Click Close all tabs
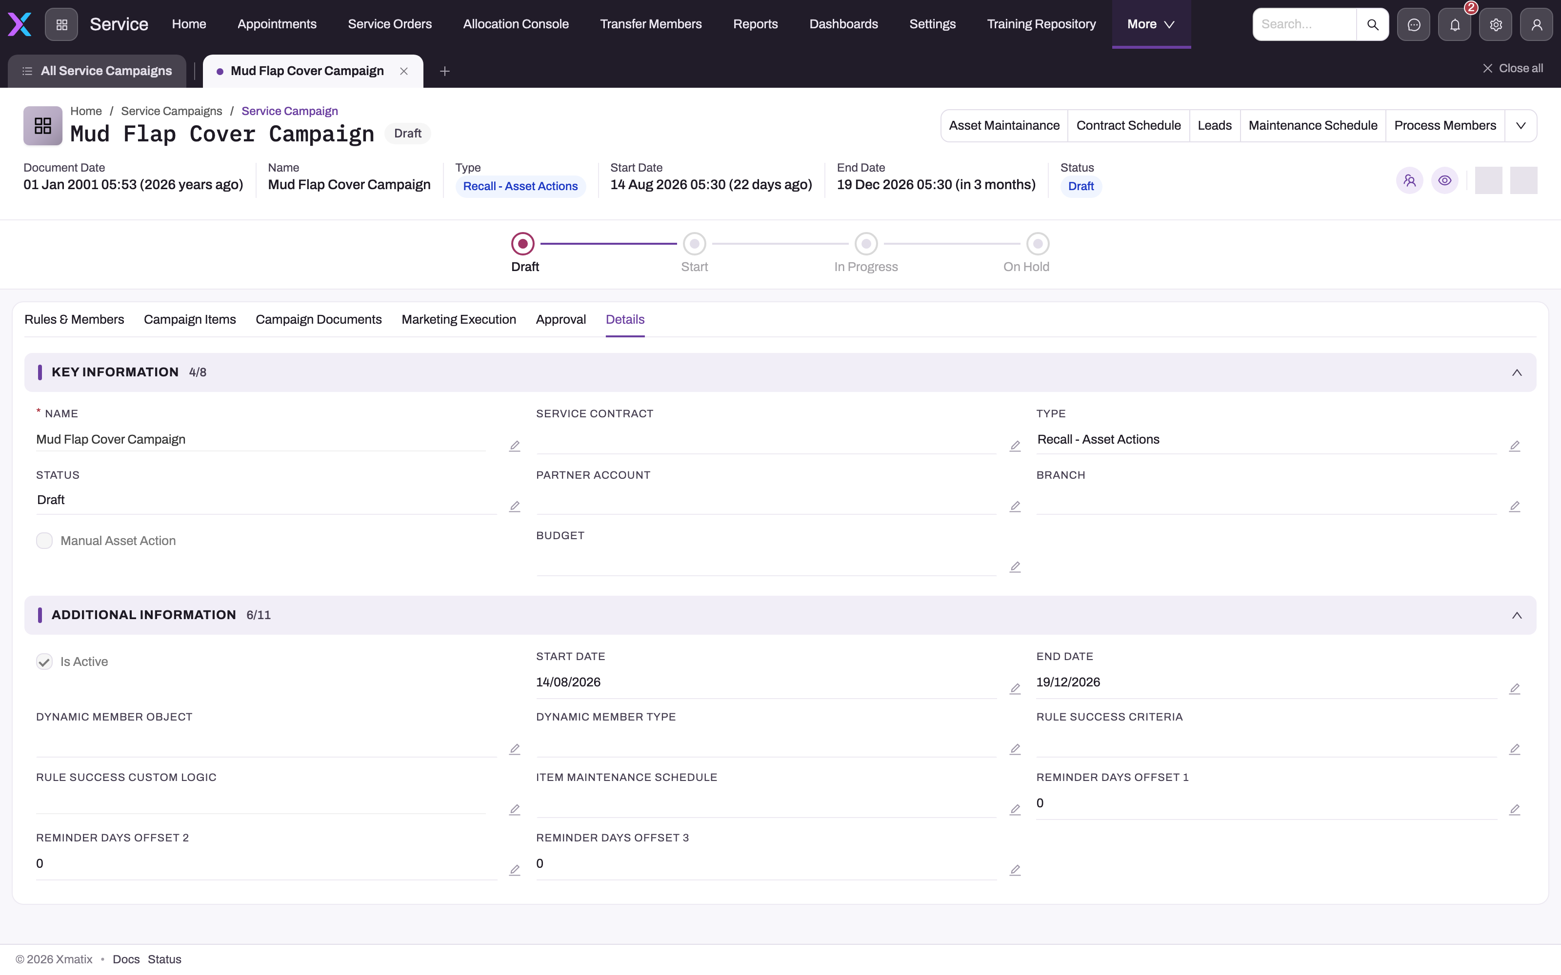This screenshot has height=975, width=1561. 1513,68
